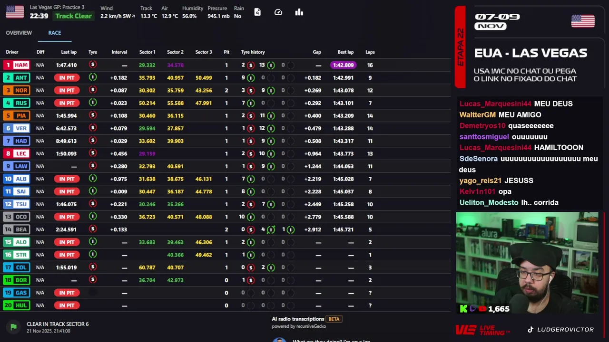Image resolution: width=609 pixels, height=342 pixels.
Task: Click chat username yago_reis21
Action: point(481,180)
